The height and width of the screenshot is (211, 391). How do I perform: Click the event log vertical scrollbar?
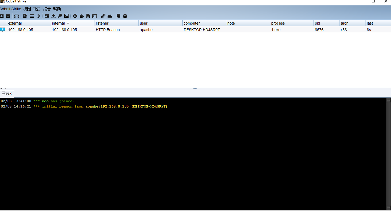[x=389, y=154]
